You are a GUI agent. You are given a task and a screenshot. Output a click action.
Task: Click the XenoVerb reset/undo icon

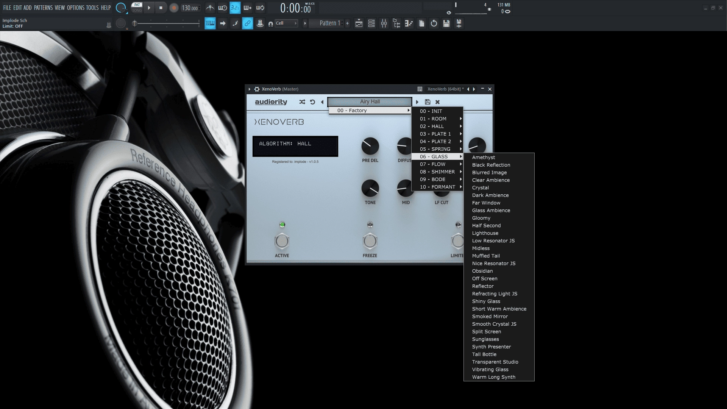point(312,102)
